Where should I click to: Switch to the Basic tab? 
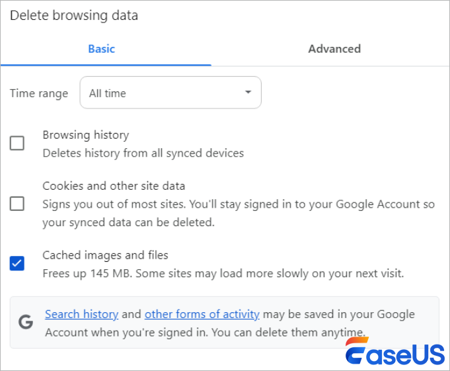(x=102, y=49)
